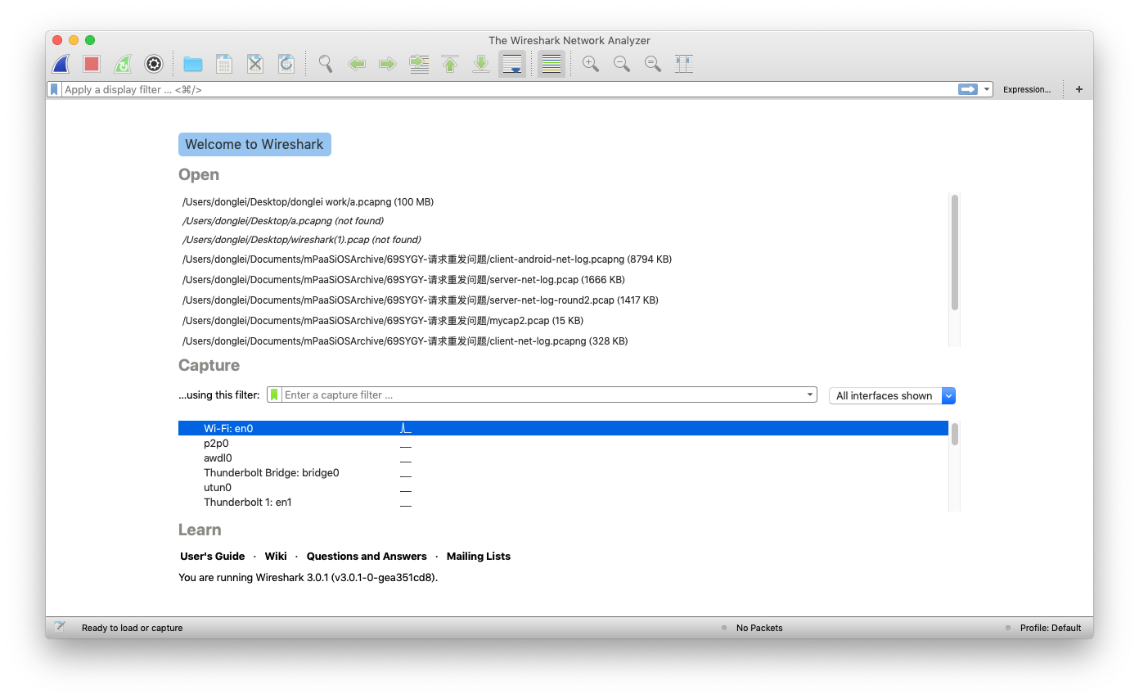1139x699 pixels.
Task: Open All interfaces shown dropdown
Action: tap(892, 395)
